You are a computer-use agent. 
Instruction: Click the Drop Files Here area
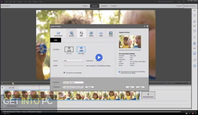tap(148, 95)
